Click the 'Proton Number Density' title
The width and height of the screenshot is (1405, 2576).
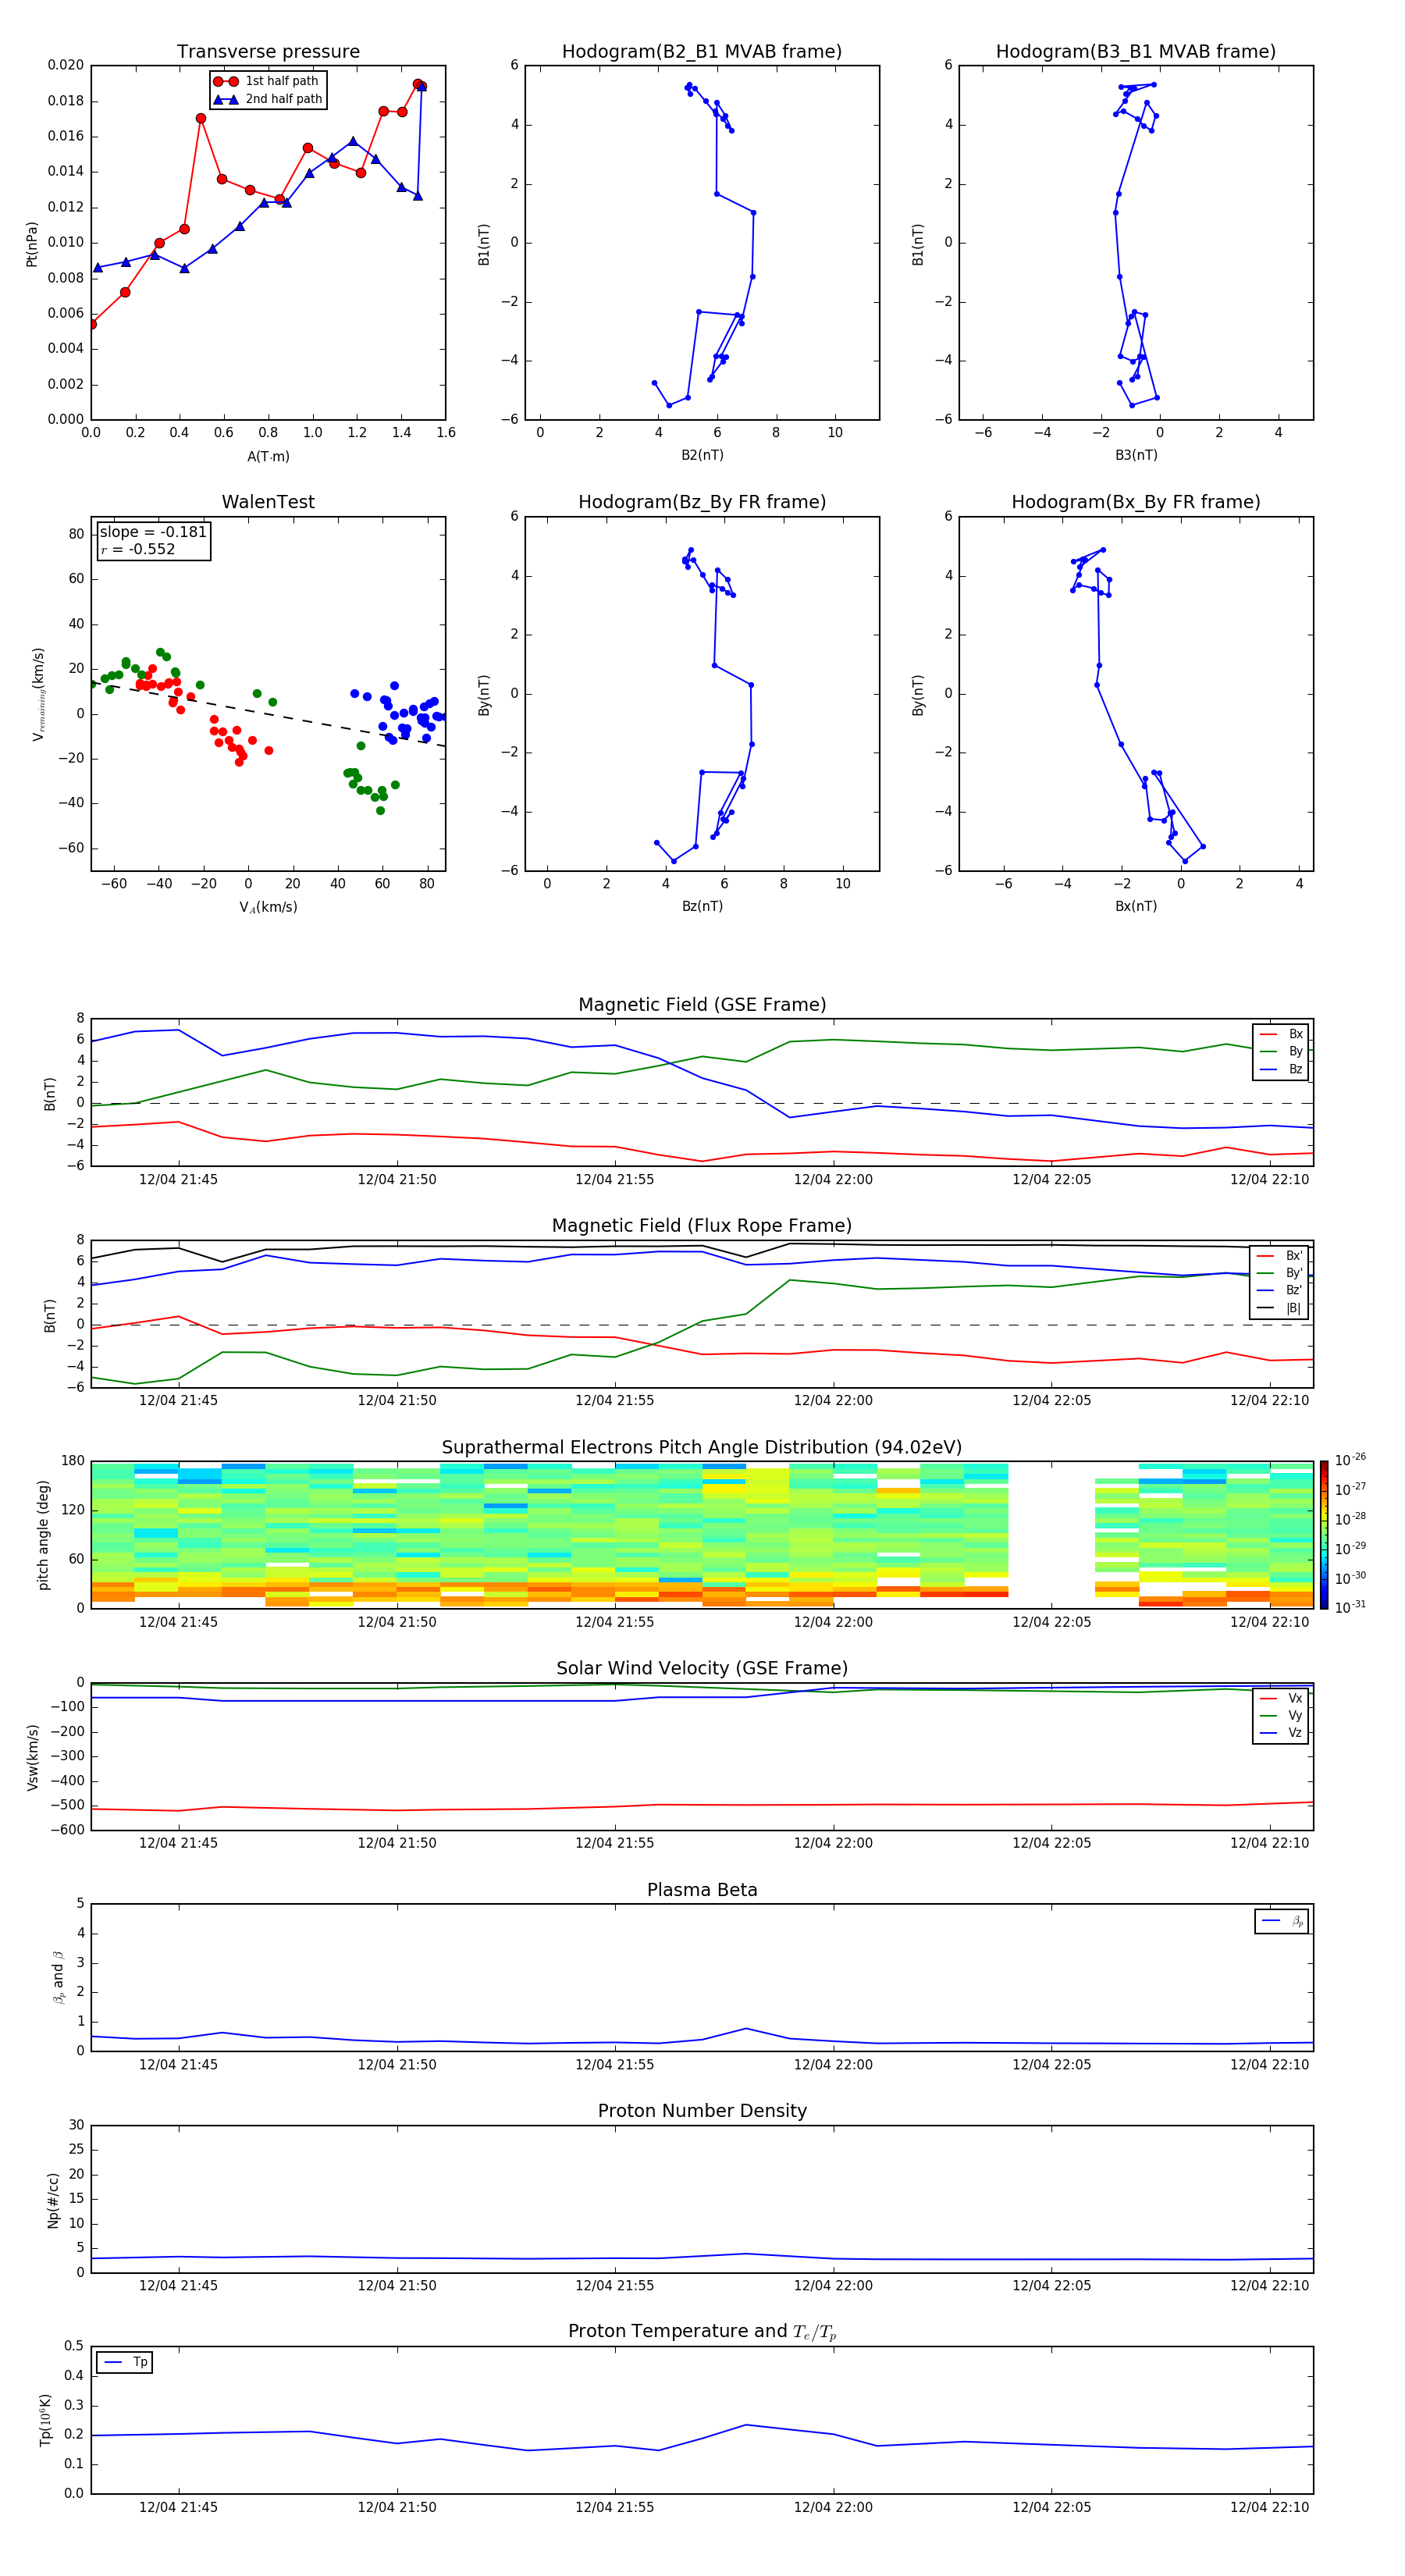click(x=702, y=2111)
